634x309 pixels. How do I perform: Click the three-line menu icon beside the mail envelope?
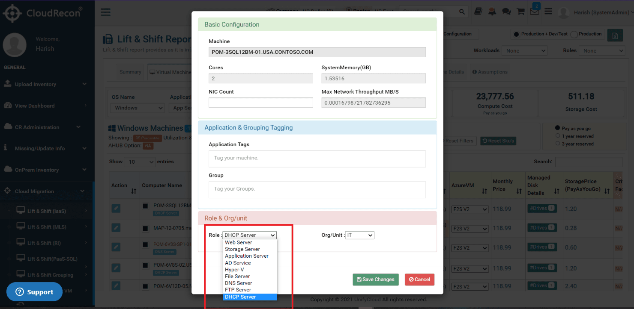(x=548, y=12)
